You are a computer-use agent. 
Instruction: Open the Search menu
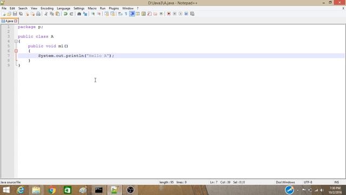23,9
